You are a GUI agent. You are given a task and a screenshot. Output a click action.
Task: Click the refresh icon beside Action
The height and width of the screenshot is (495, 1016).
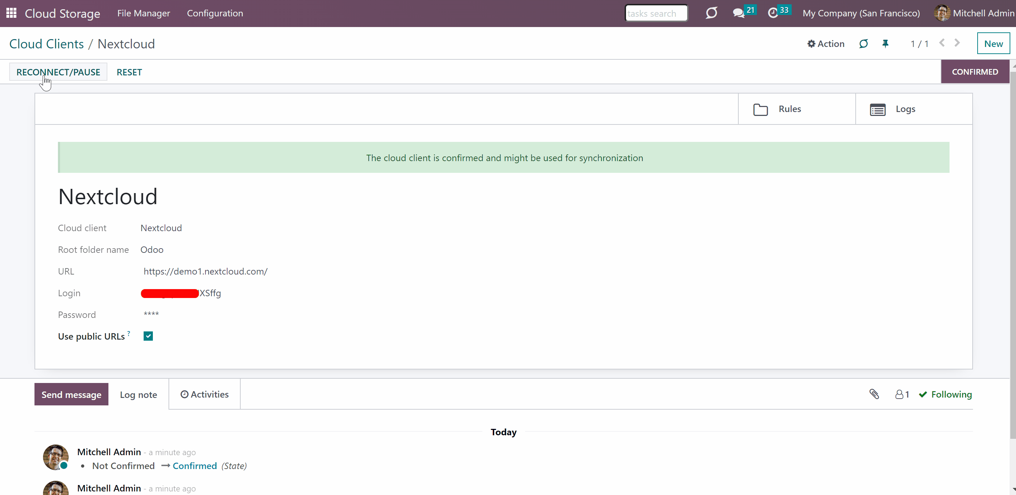[x=863, y=43]
